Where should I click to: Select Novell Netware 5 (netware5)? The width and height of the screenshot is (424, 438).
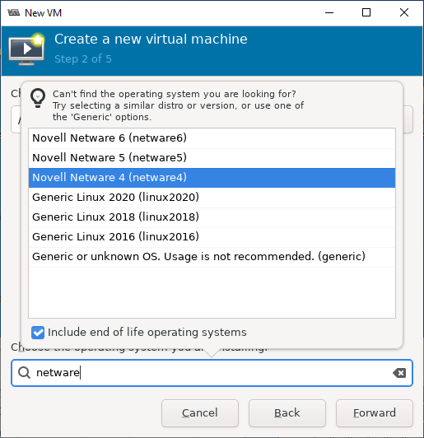pos(212,158)
